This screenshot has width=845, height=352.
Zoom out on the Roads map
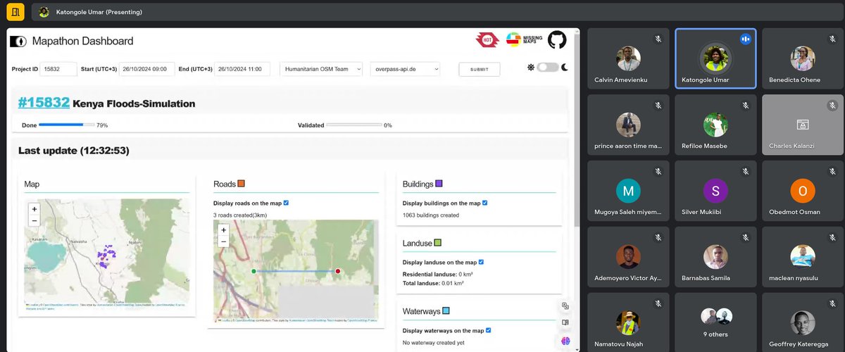(223, 241)
